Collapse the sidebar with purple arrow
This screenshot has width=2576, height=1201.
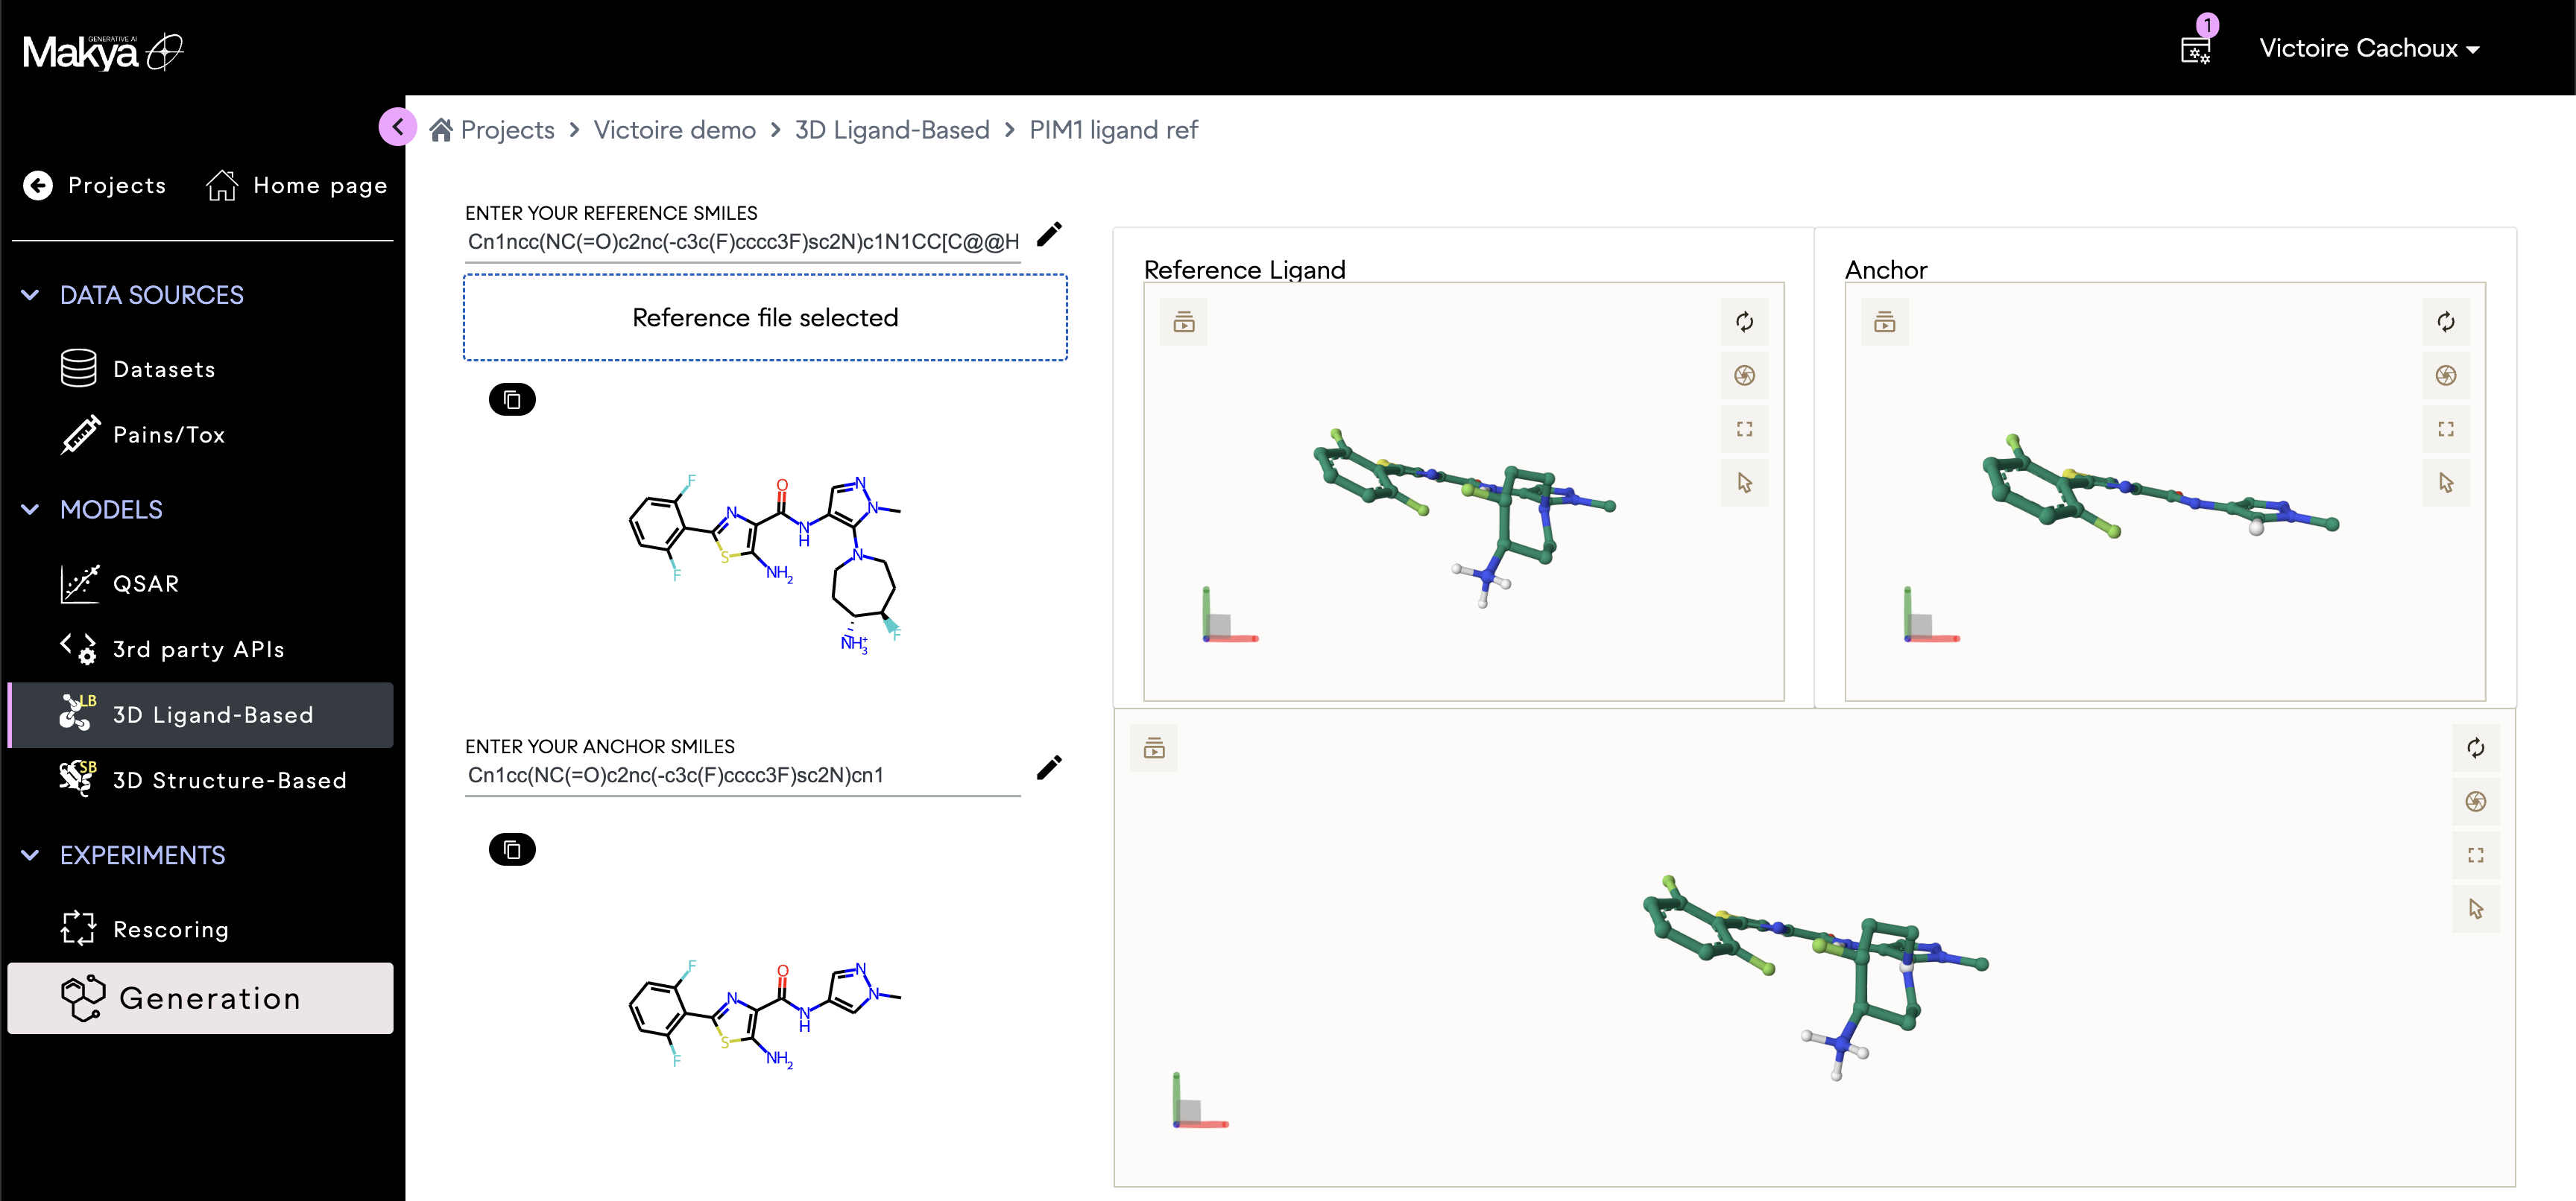397,127
